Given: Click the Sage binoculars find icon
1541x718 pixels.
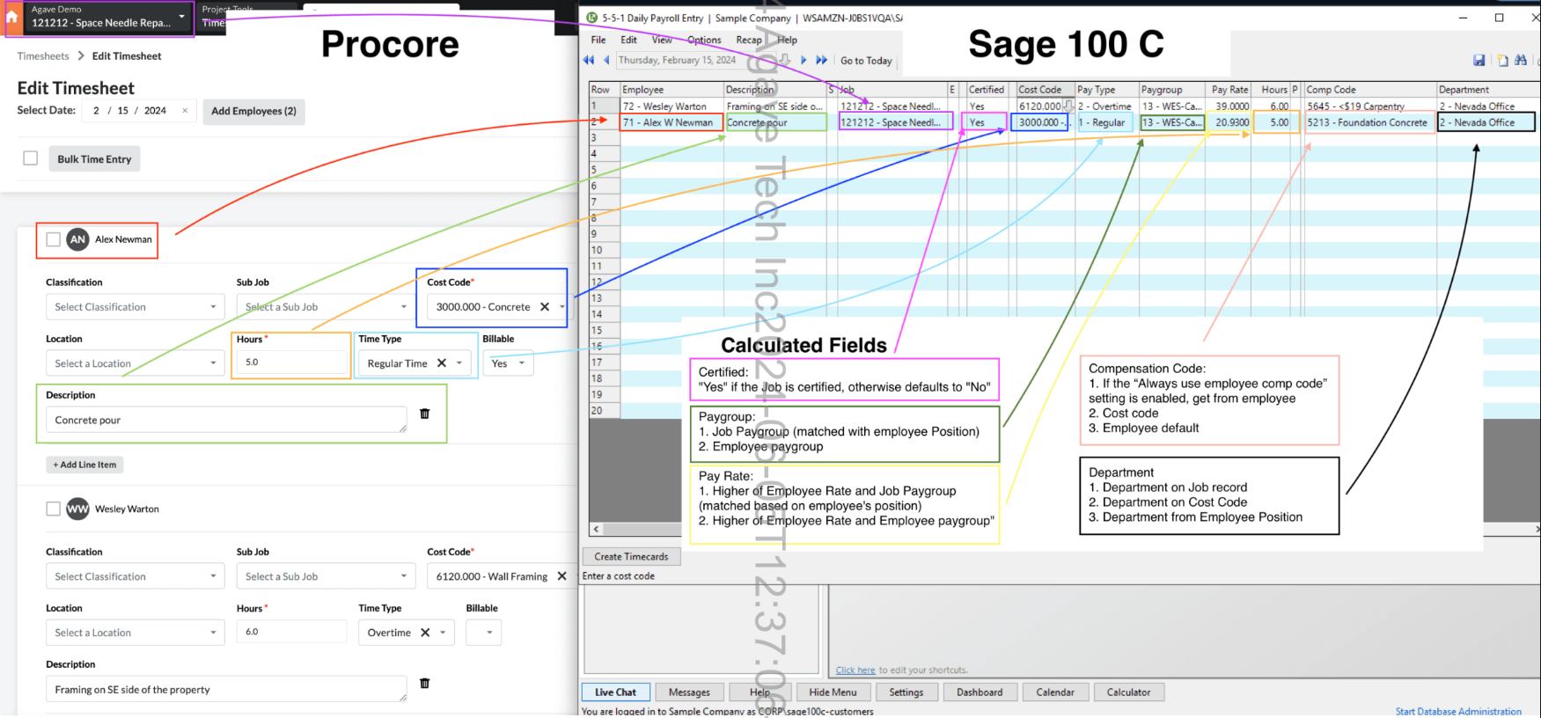Looking at the screenshot, I should click(1521, 61).
